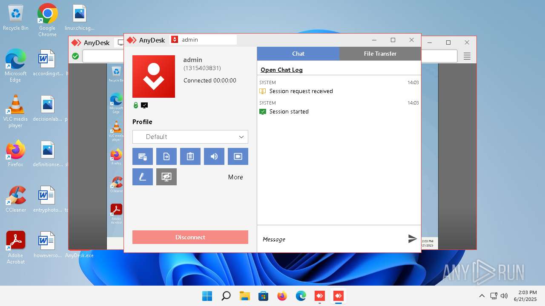Open hamburger menu in background AnyDesk window
The width and height of the screenshot is (545, 306).
(467, 56)
